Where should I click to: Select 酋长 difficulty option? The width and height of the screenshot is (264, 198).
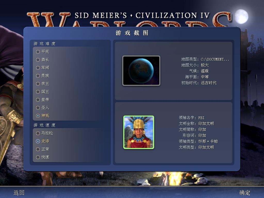[43, 60]
